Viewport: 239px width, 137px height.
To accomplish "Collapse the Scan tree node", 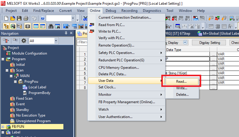I will coord(7,70).
